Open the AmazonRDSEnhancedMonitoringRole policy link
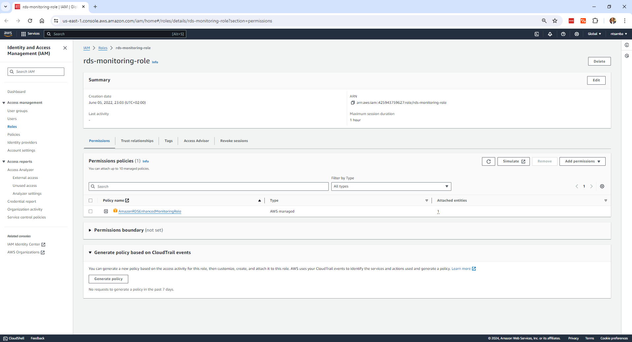The image size is (632, 342). coord(150,212)
